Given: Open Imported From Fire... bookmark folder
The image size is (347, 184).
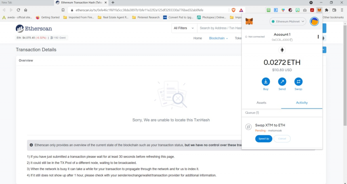Looking at the screenshot, I should click(79, 17).
